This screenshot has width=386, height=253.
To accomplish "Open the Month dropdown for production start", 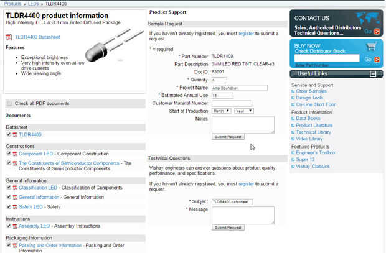I will [x=221, y=111].
